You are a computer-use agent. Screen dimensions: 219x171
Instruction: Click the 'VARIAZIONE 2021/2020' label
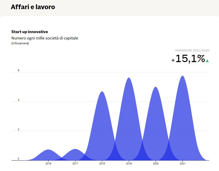pyautogui.click(x=192, y=50)
